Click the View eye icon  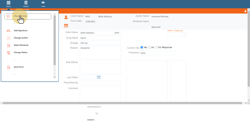pos(43,3)
